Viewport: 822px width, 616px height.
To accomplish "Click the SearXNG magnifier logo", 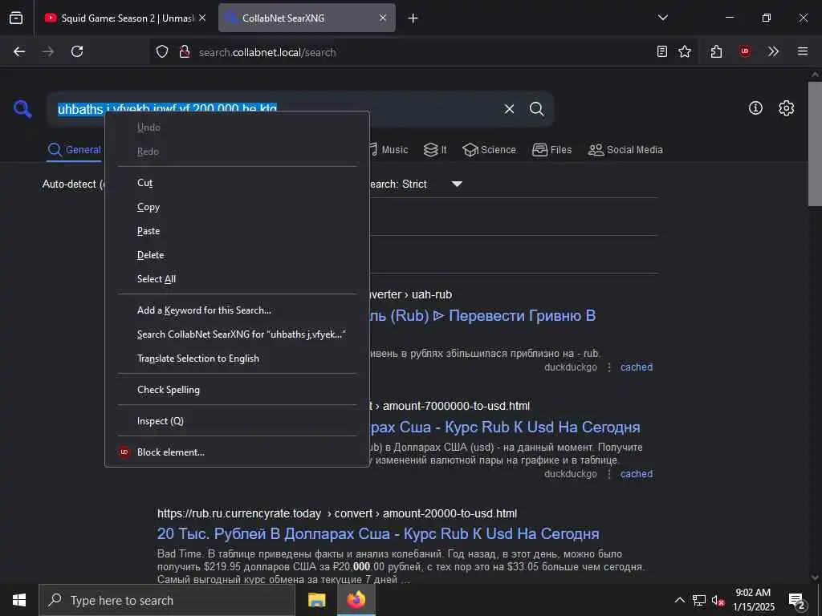I will coord(22,109).
